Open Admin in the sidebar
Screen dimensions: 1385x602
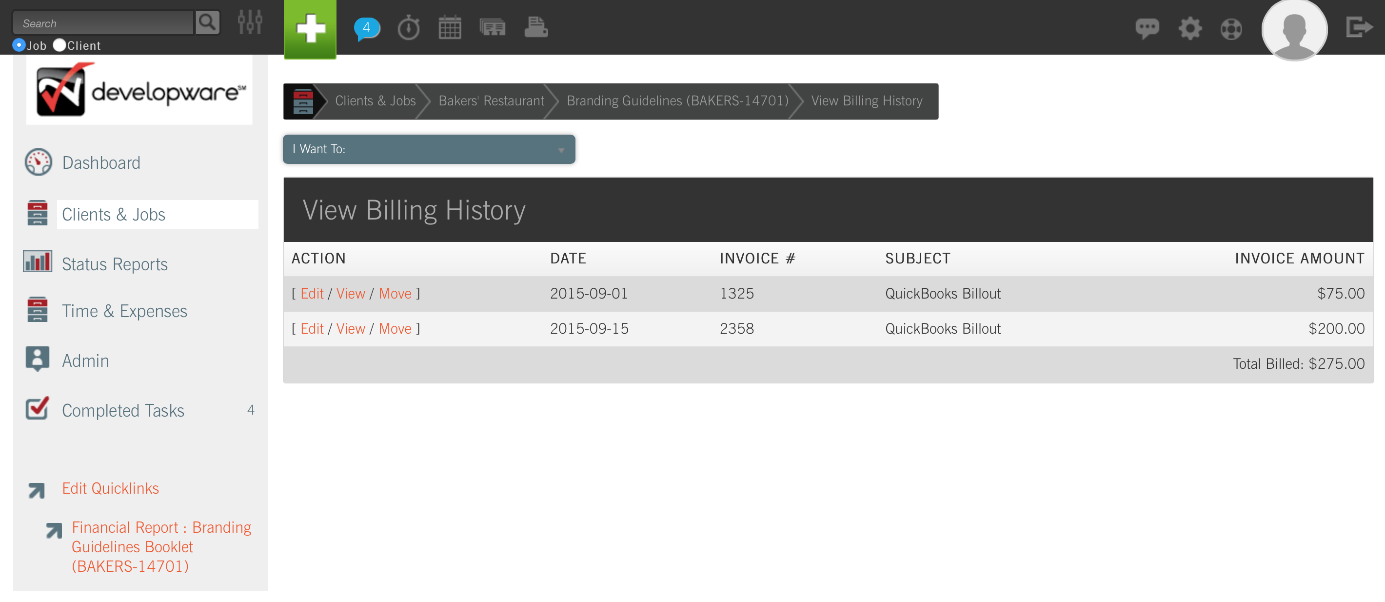pos(85,361)
